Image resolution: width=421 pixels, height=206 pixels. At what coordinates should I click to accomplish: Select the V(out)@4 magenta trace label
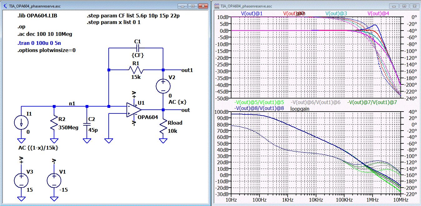click(x=379, y=13)
